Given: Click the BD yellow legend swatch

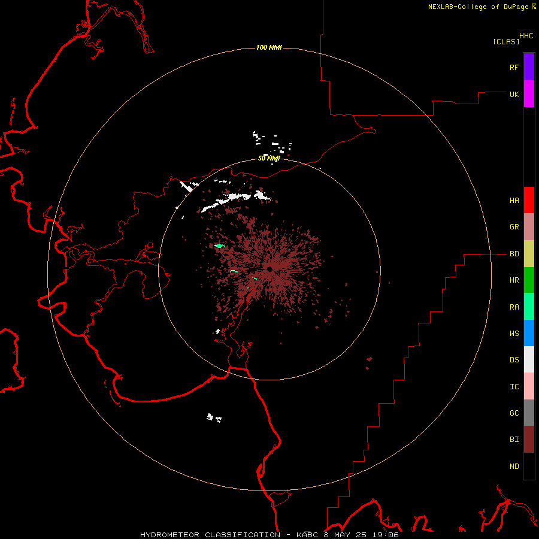Looking at the screenshot, I should coord(529,254).
